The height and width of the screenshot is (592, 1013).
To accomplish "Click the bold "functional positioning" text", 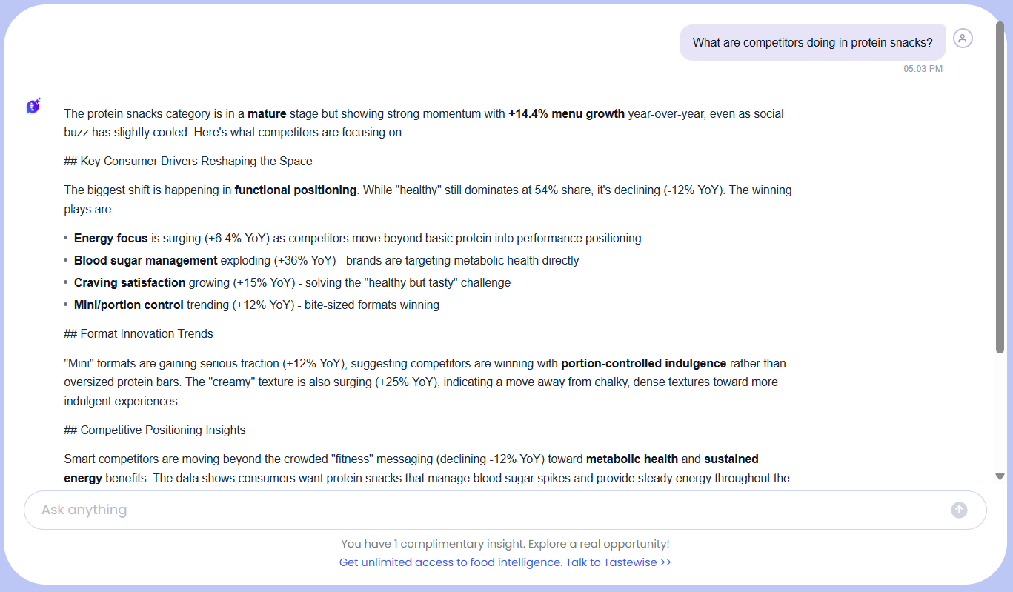I will (x=295, y=190).
